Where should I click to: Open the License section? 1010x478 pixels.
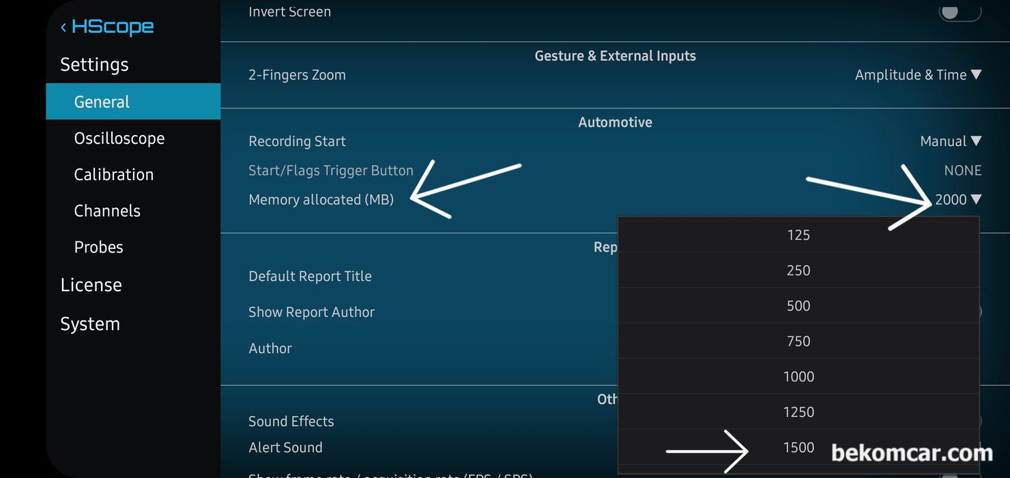pos(91,285)
